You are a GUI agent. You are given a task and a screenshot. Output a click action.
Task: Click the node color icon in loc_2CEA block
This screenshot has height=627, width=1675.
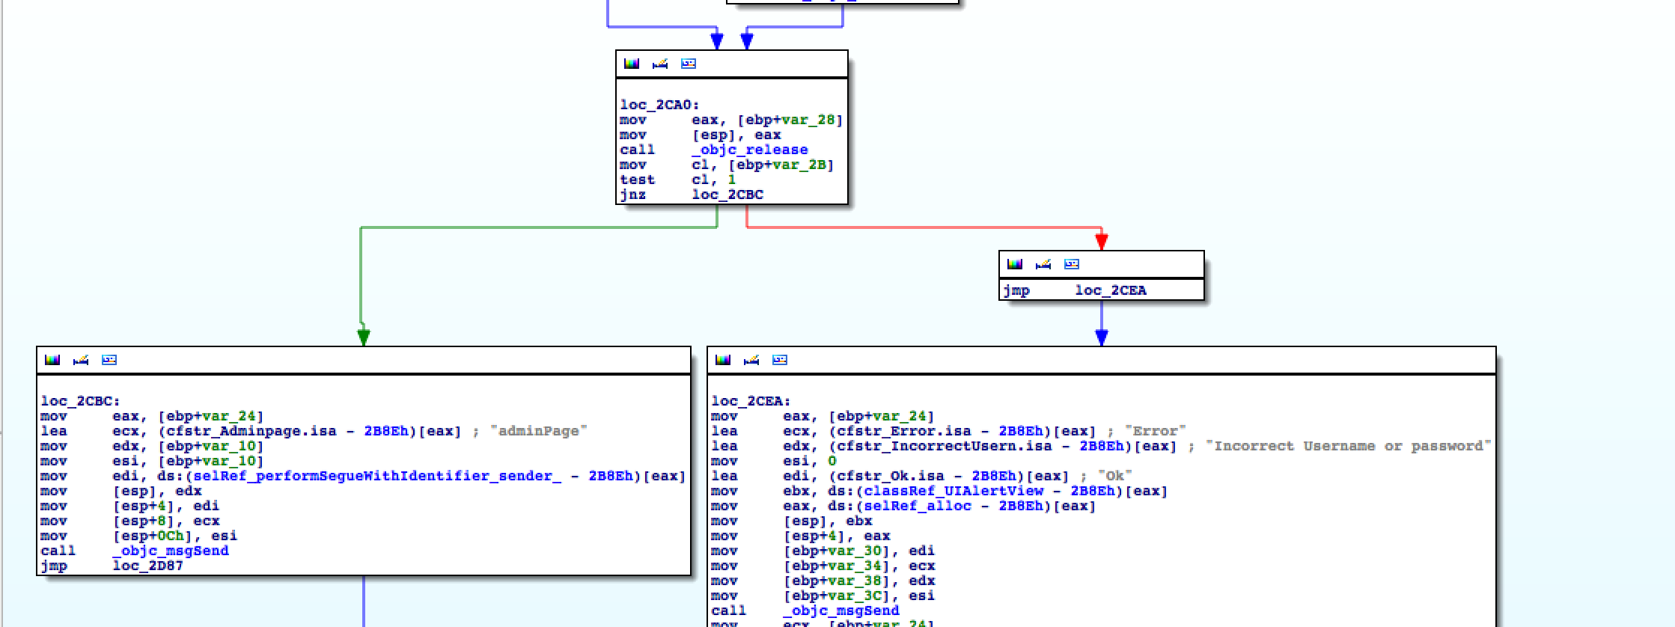tap(723, 360)
